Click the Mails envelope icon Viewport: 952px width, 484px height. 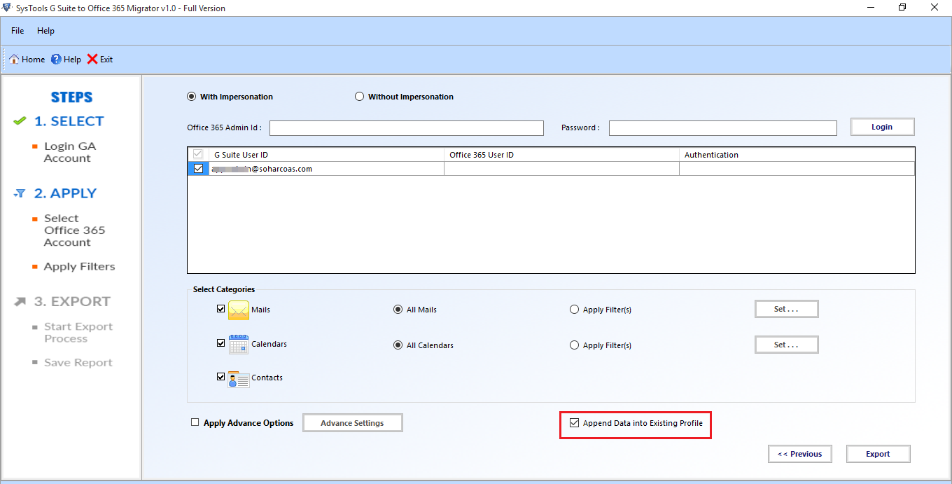coord(239,310)
